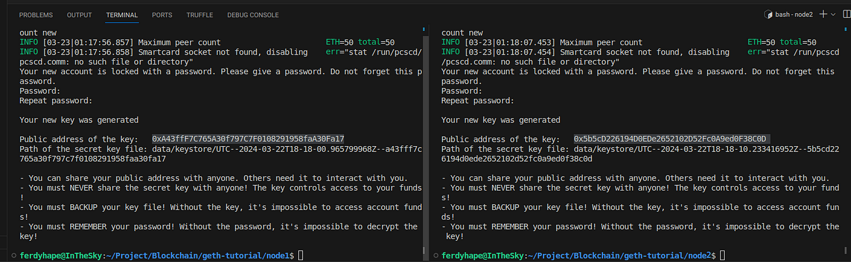This screenshot has height=262, width=851.
Task: Switch to the DEBUG CONSOLE tab
Action: point(253,15)
